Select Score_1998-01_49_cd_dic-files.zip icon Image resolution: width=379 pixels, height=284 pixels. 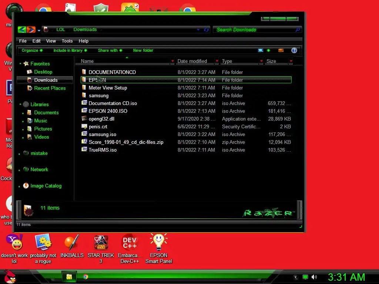point(84,142)
